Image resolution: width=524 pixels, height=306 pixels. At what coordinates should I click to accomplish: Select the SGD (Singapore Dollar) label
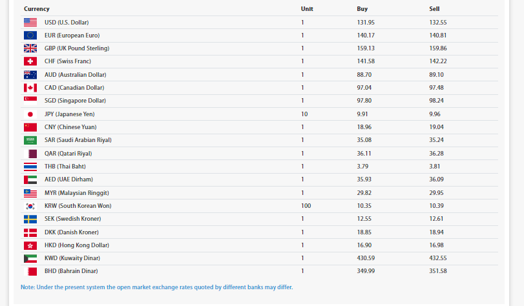click(75, 101)
